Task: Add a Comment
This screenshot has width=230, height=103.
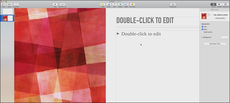Action: pos(132,4)
